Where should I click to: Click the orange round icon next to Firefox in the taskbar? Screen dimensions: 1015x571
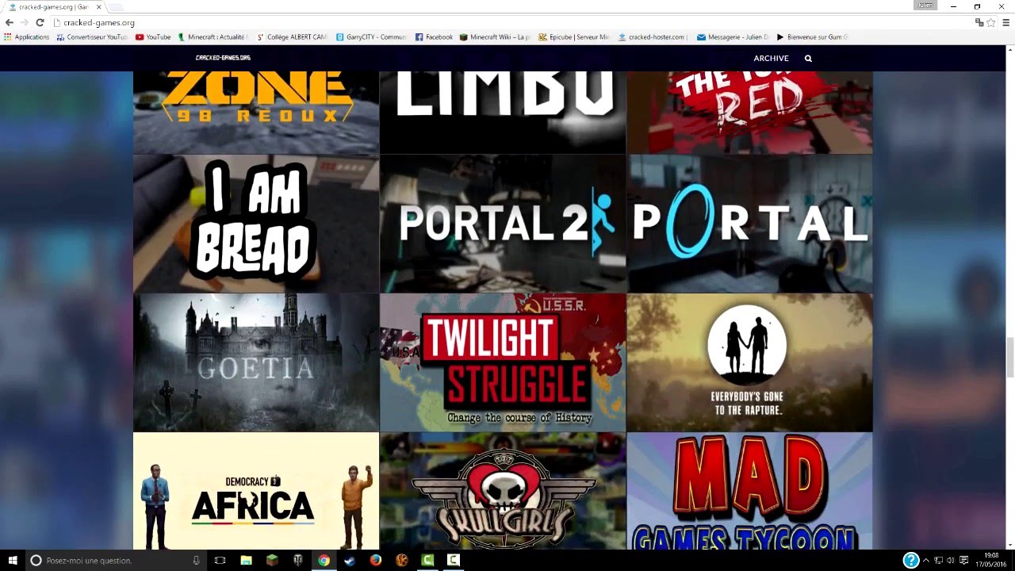tap(401, 560)
